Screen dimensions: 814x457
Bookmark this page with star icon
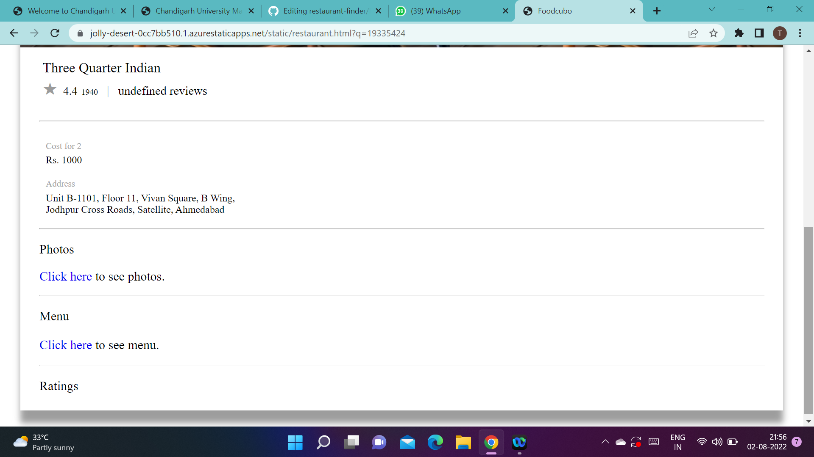click(714, 33)
